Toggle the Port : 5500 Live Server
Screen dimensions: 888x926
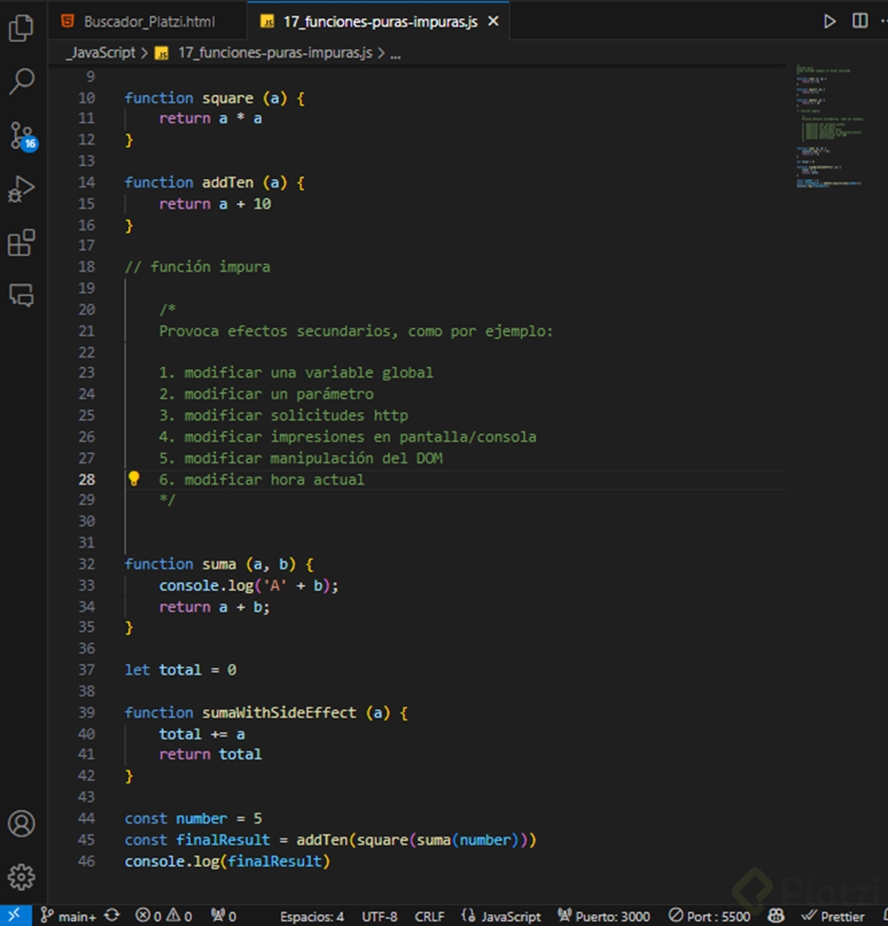pos(709,916)
